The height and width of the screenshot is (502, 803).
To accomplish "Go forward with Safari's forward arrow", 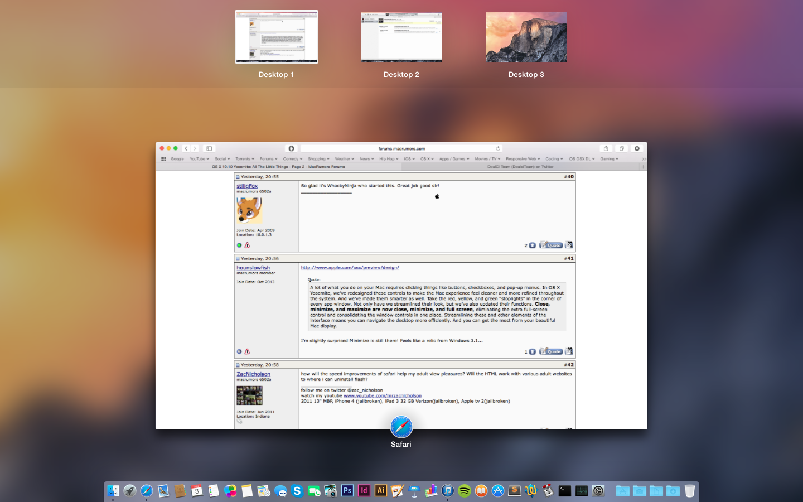I will point(195,148).
